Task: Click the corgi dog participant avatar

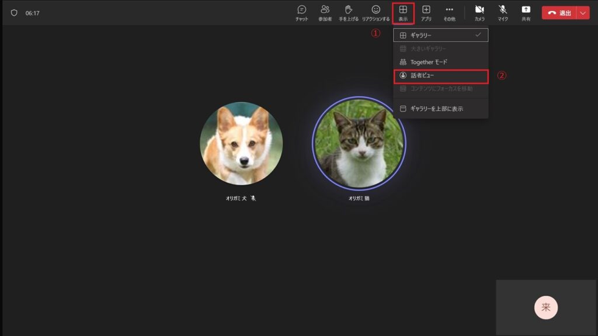Action: (x=241, y=144)
